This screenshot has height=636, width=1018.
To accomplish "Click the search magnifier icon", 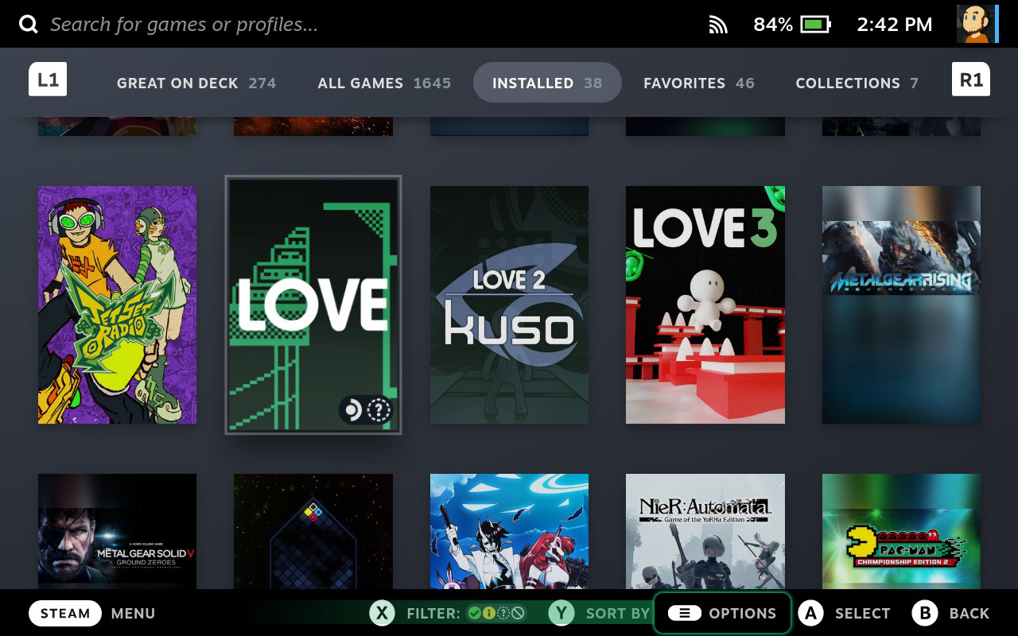I will pyautogui.click(x=29, y=25).
